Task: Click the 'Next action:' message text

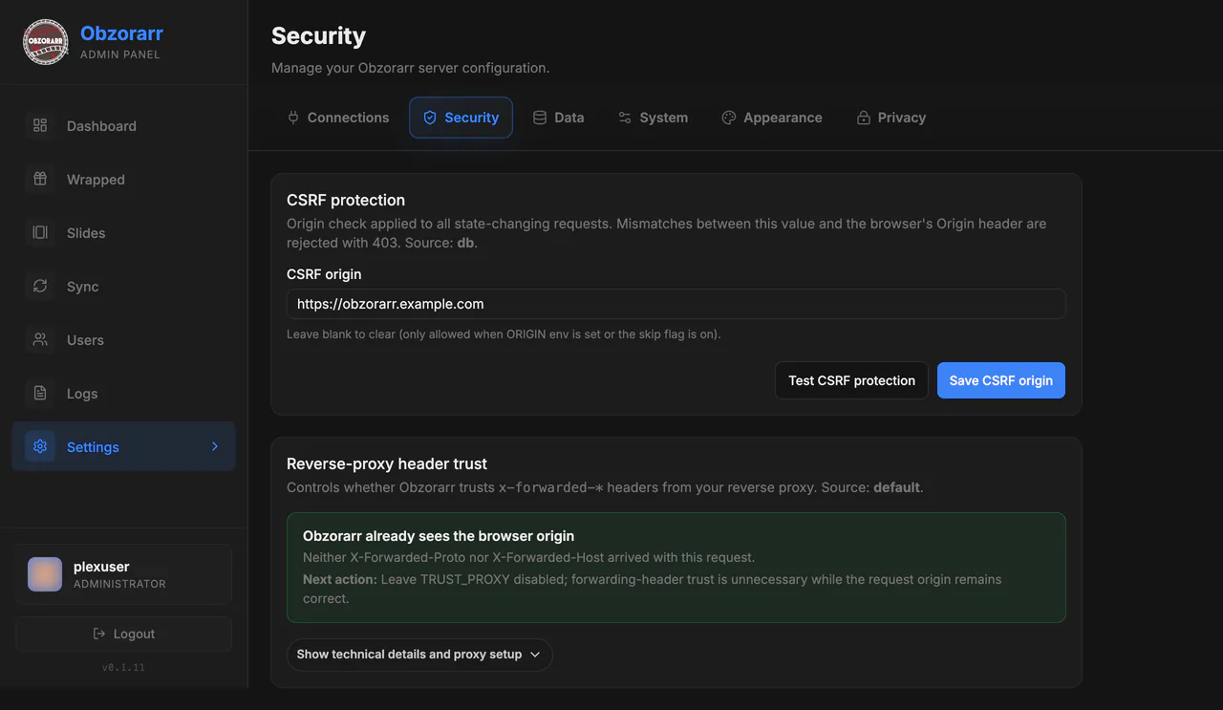Action: pyautogui.click(x=652, y=589)
